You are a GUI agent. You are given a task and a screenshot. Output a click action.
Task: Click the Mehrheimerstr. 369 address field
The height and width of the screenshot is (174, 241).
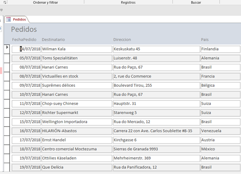coord(156,158)
